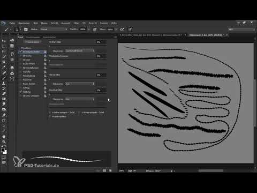Select the Healing Brush tool
Viewport: 257px width, 193px height.
coord(4,73)
